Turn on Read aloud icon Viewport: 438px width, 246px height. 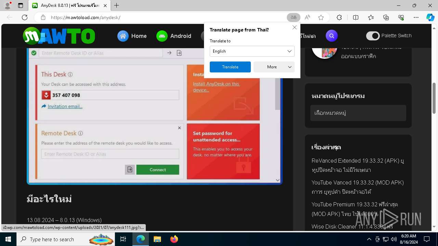coord(307,17)
